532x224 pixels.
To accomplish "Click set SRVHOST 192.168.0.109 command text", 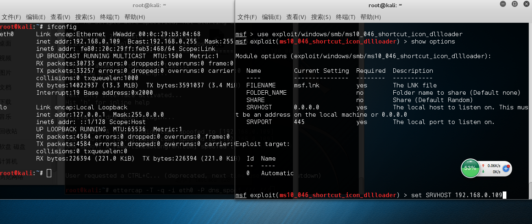I will pos(457,195).
